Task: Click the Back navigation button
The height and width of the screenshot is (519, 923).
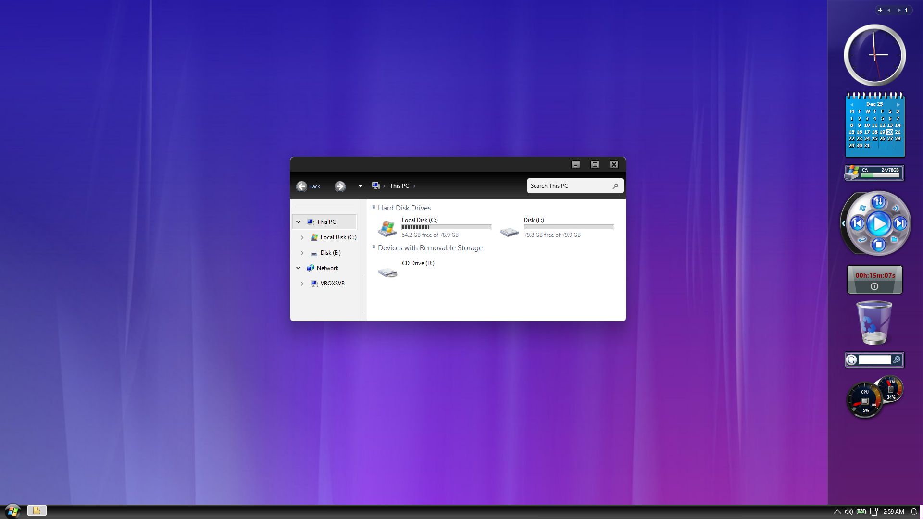Action: click(302, 186)
